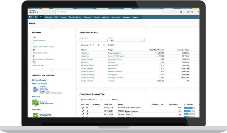Go to Home via house icon

(x=41, y=17)
